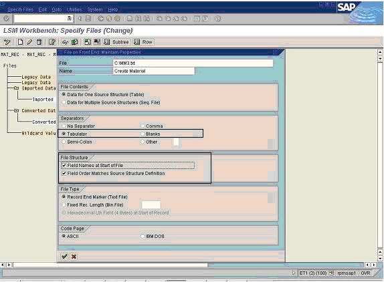Expand the status bar system info triangle
Viewport: 384px width, 282px height.
[294, 273]
